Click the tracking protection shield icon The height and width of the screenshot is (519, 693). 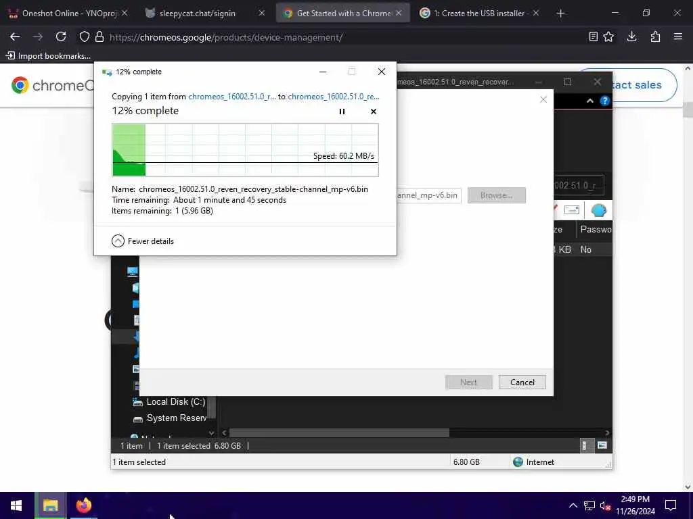click(x=84, y=37)
